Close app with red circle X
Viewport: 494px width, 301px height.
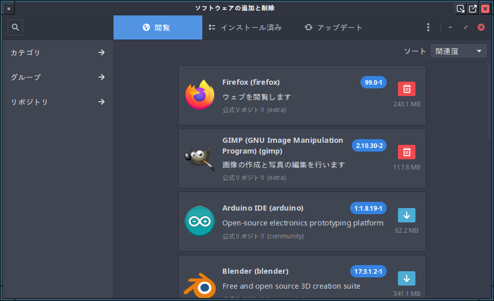click(481, 27)
